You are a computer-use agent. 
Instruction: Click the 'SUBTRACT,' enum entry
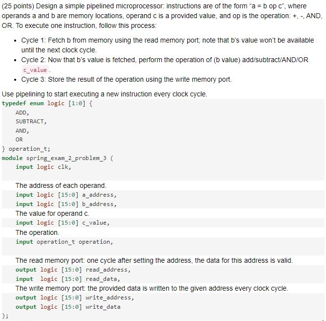tap(31, 121)
